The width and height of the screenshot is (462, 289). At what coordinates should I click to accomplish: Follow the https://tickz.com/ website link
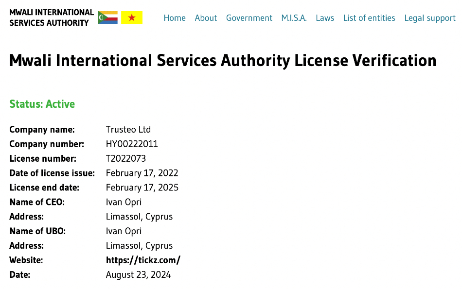click(143, 260)
